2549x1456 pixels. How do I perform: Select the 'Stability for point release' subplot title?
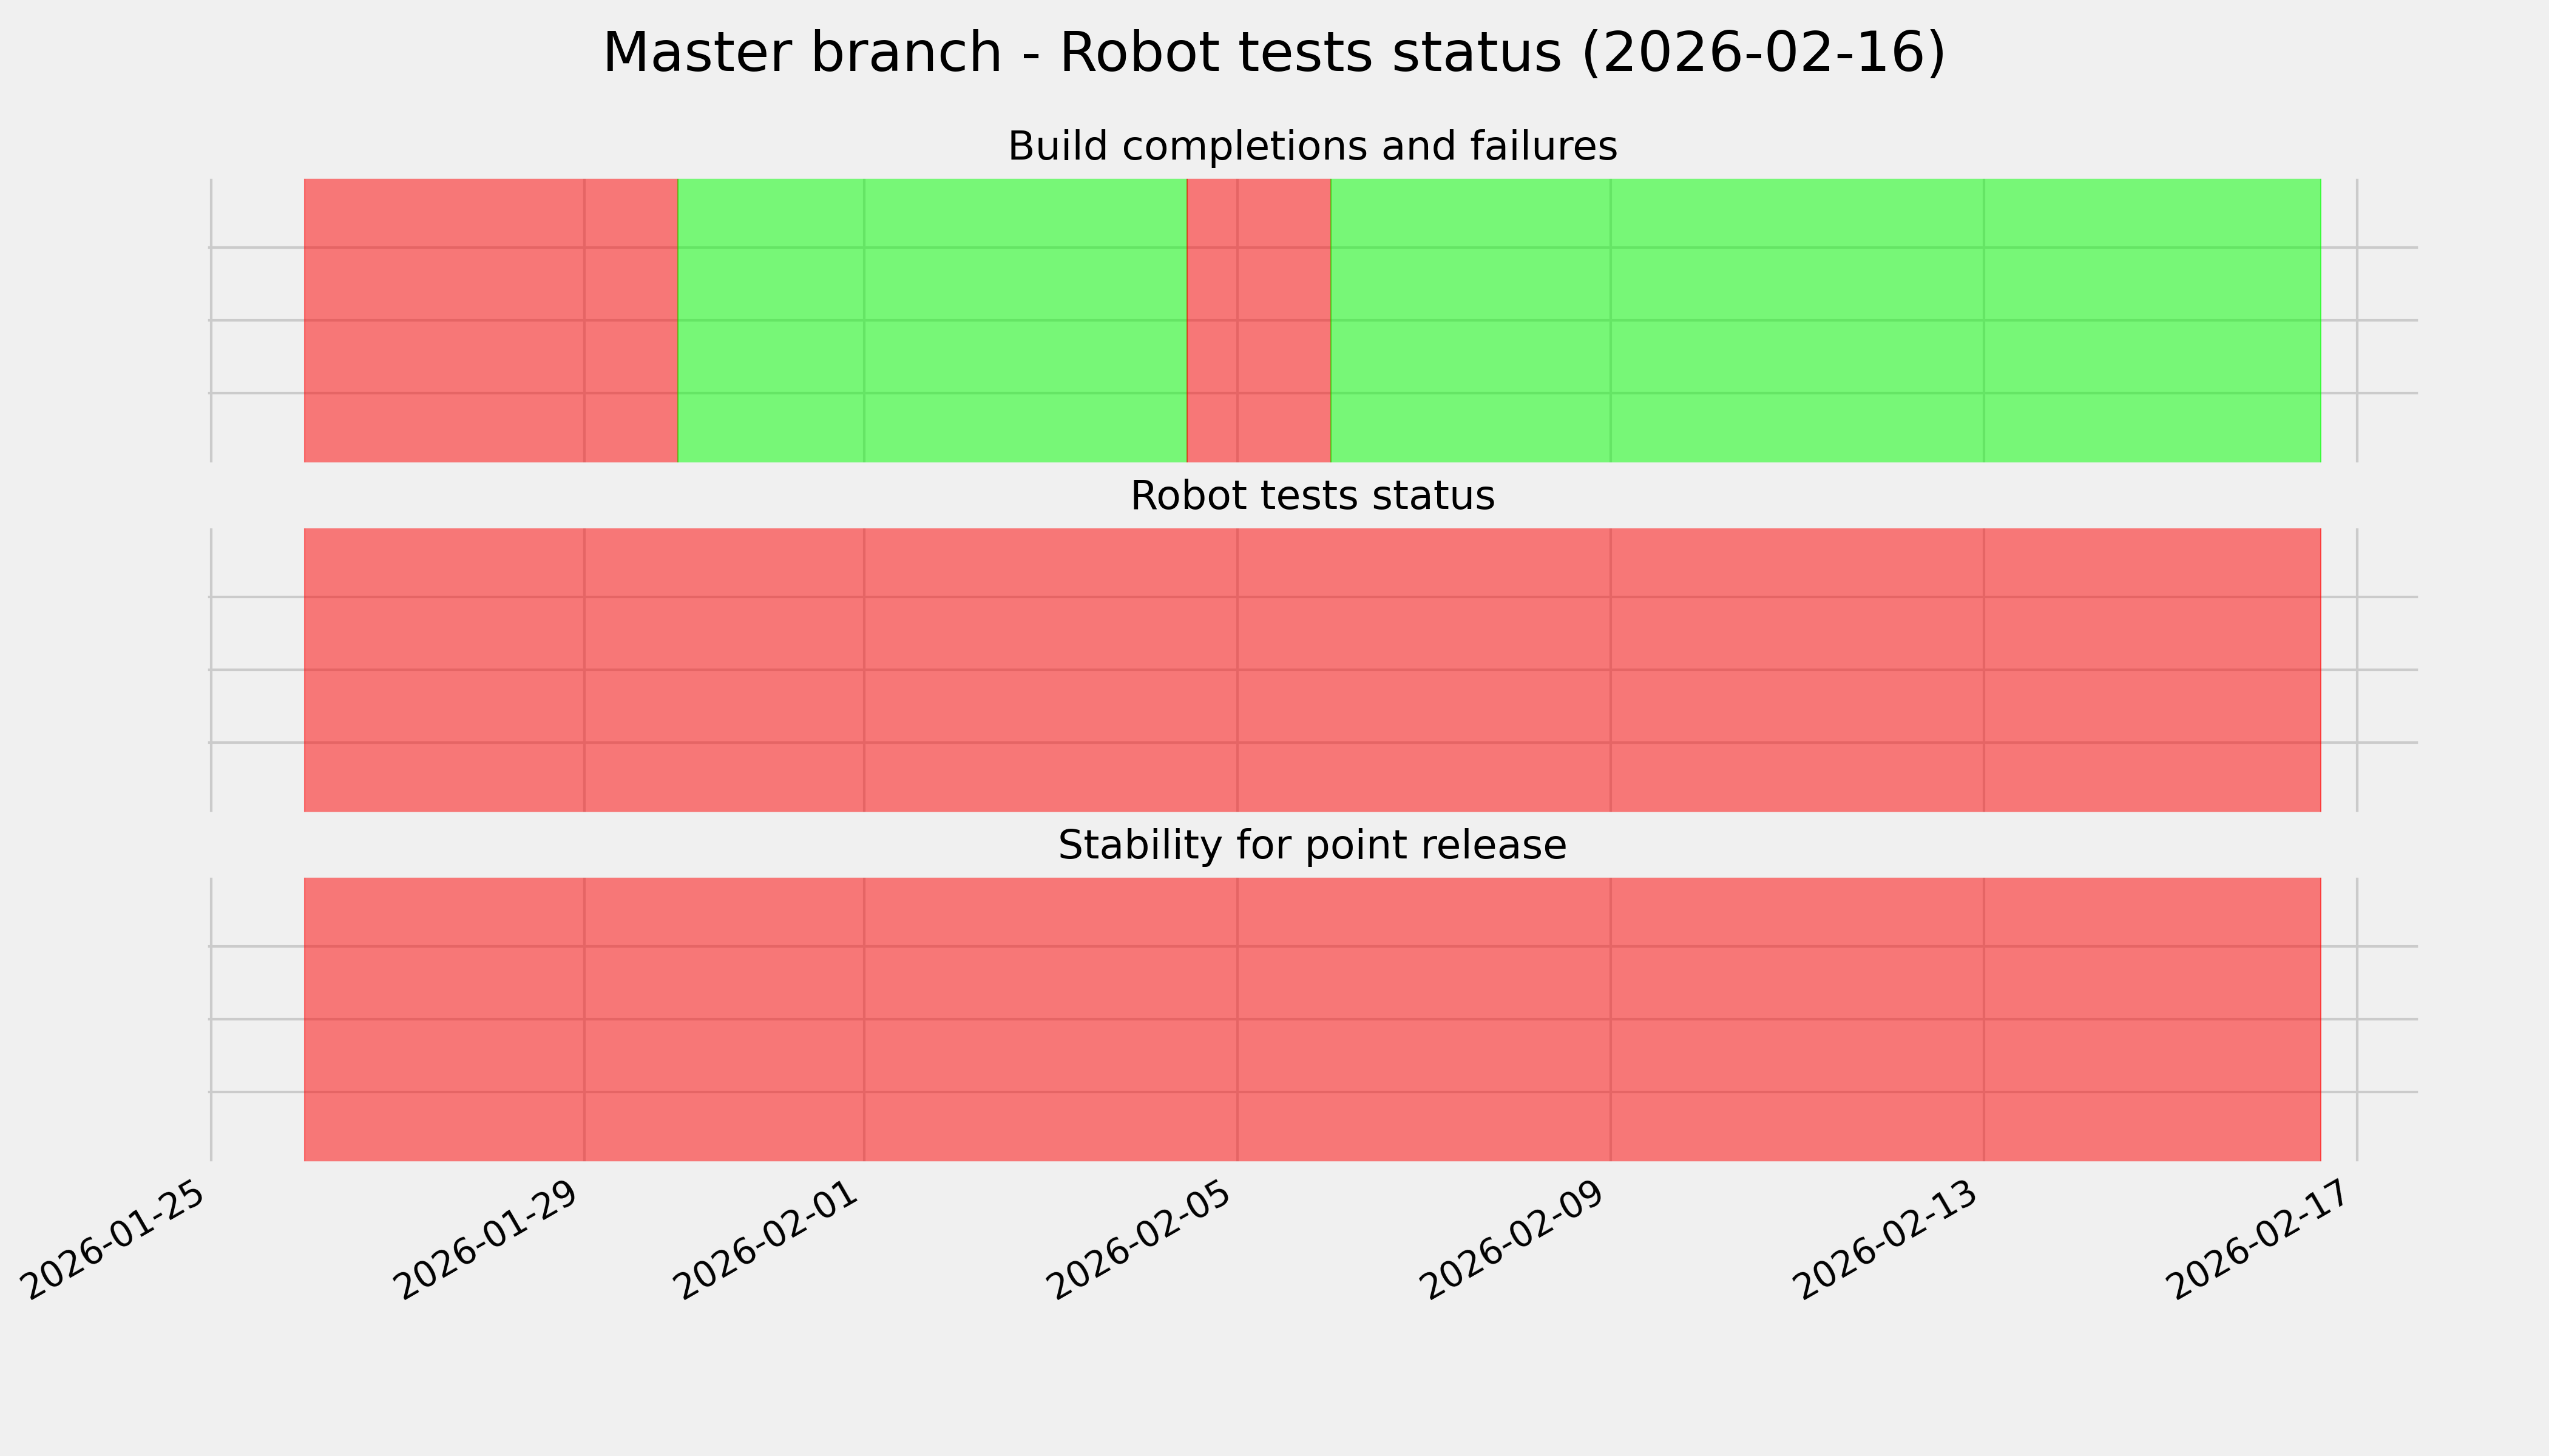tap(1312, 846)
